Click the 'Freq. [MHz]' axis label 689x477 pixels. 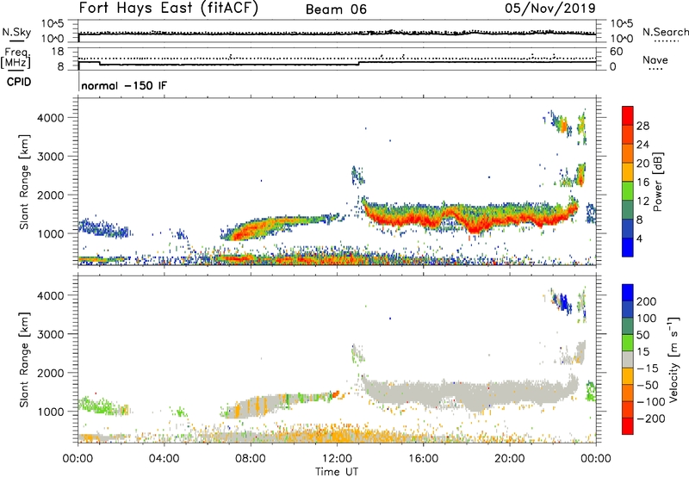coord(16,59)
